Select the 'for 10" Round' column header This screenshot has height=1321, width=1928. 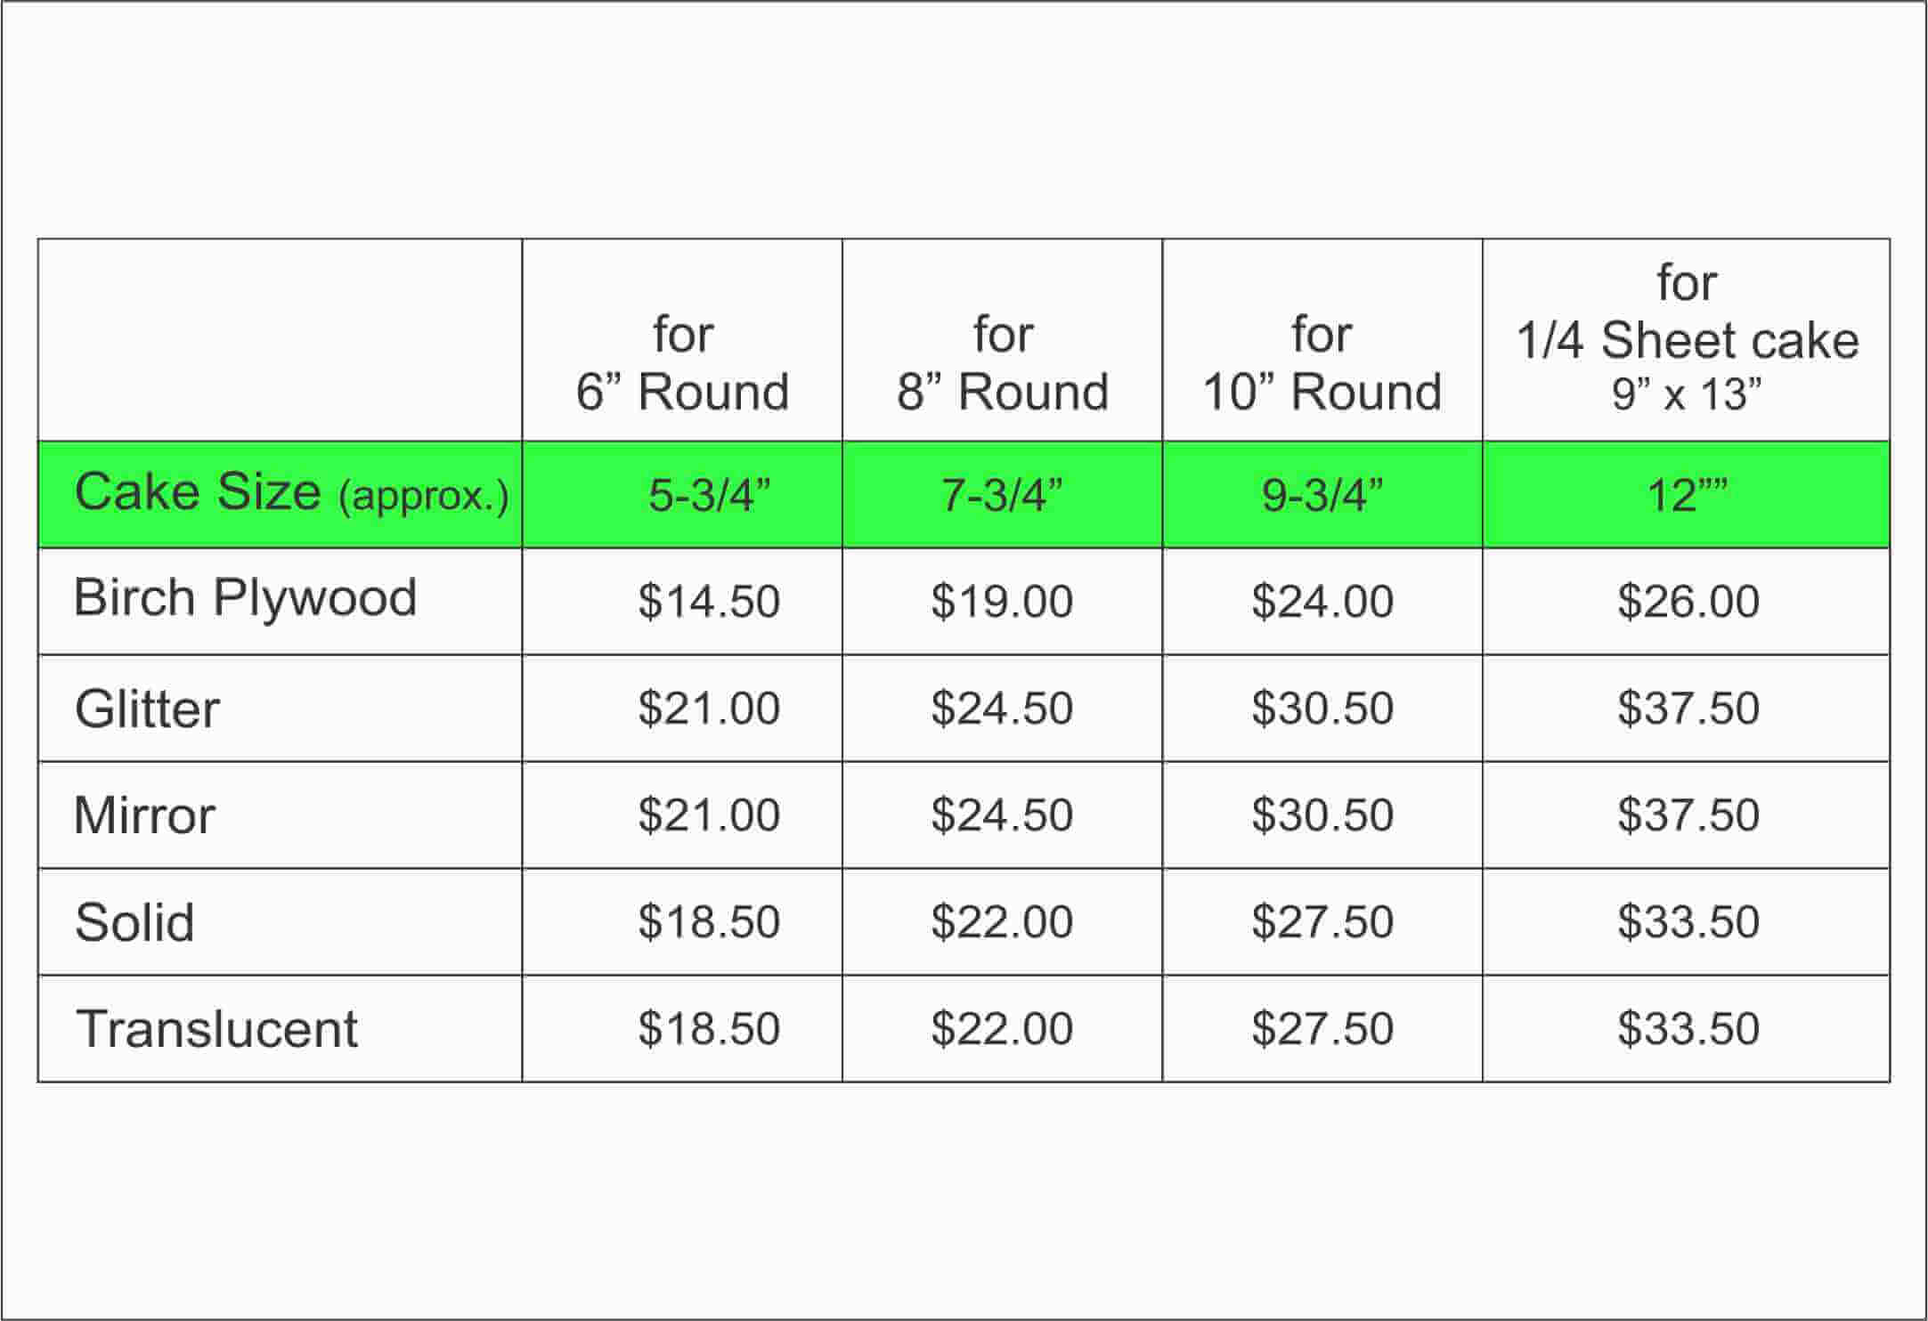click(1322, 363)
